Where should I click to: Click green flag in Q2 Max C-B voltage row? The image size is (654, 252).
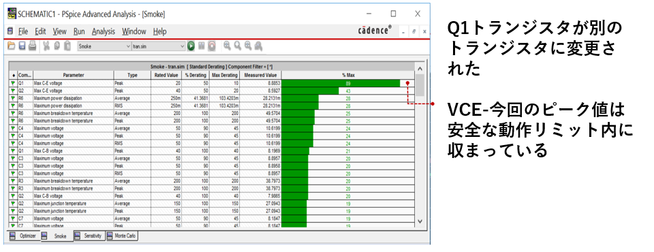pyautogui.click(x=13, y=195)
